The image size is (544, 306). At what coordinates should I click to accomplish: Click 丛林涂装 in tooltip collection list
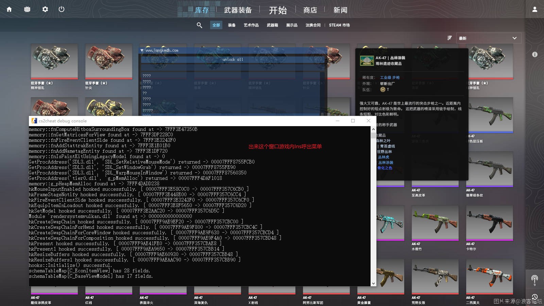[386, 163]
